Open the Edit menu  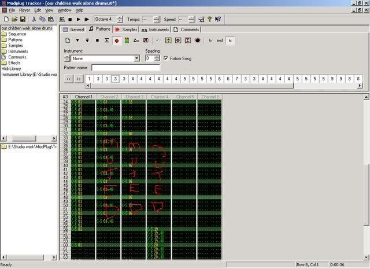(38, 10)
